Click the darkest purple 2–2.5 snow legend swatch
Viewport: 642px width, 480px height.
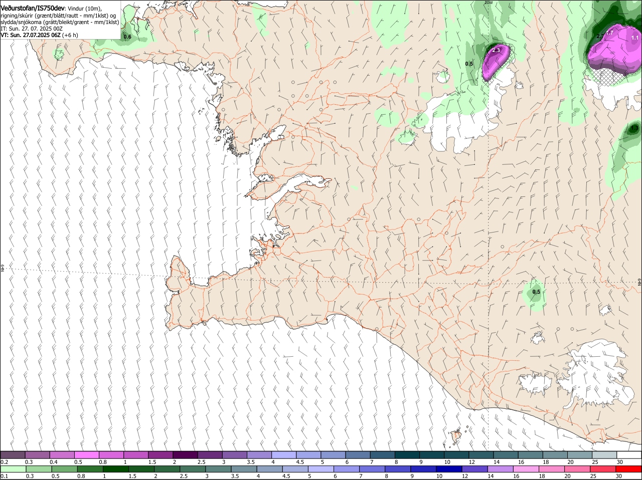[185, 454]
